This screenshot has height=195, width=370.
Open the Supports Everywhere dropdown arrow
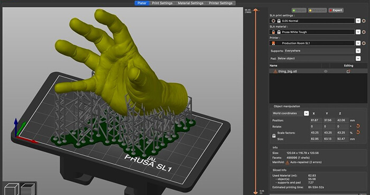358,51
